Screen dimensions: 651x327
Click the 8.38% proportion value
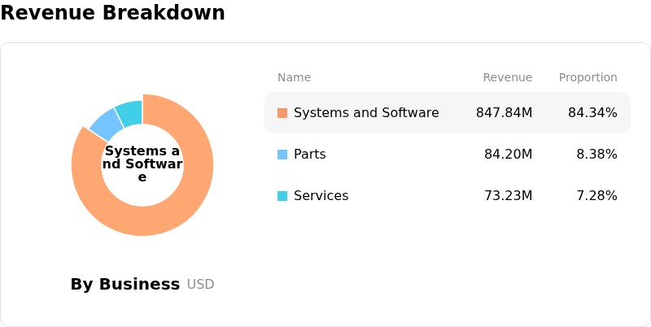596,155
